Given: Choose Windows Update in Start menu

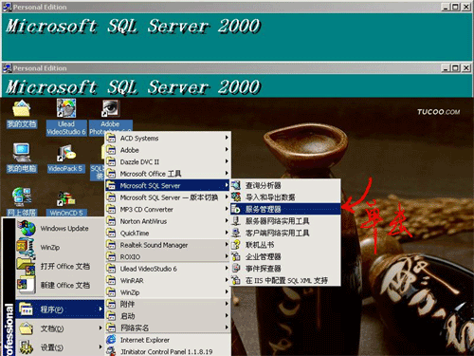Looking at the screenshot, I should pyautogui.click(x=60, y=229).
